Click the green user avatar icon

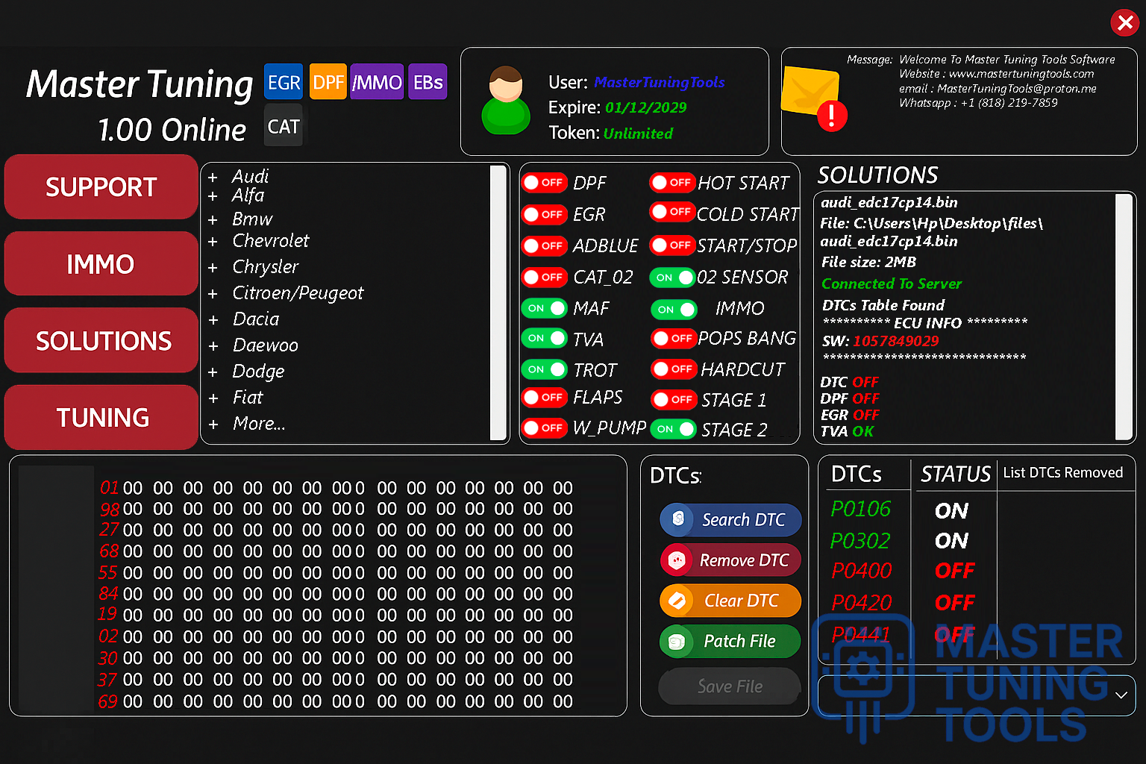[x=506, y=101]
